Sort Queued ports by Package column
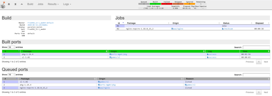Viewport: 272px width, 96px height. [x=57, y=79]
